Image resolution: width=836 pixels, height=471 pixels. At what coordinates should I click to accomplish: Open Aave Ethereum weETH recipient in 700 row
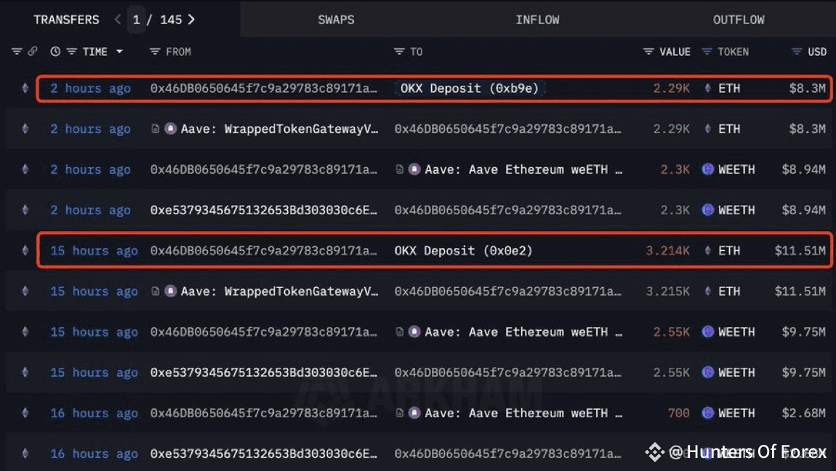523,413
